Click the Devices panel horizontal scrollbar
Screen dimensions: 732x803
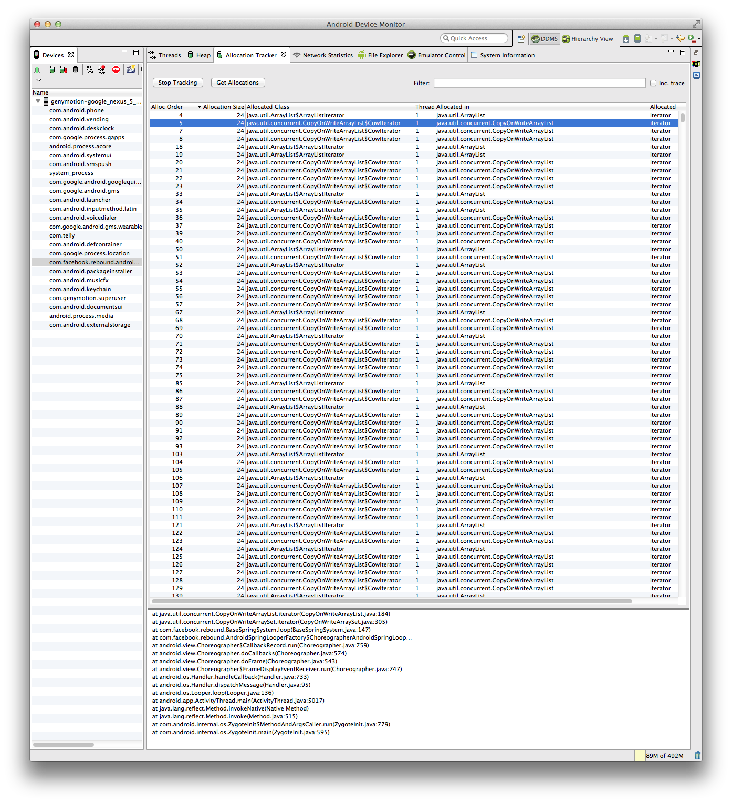(64, 744)
